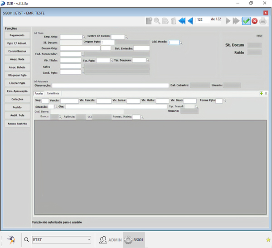The height and width of the screenshot is (248, 272).
Task: Click the search magnifier toolbar icon
Action: (157, 21)
